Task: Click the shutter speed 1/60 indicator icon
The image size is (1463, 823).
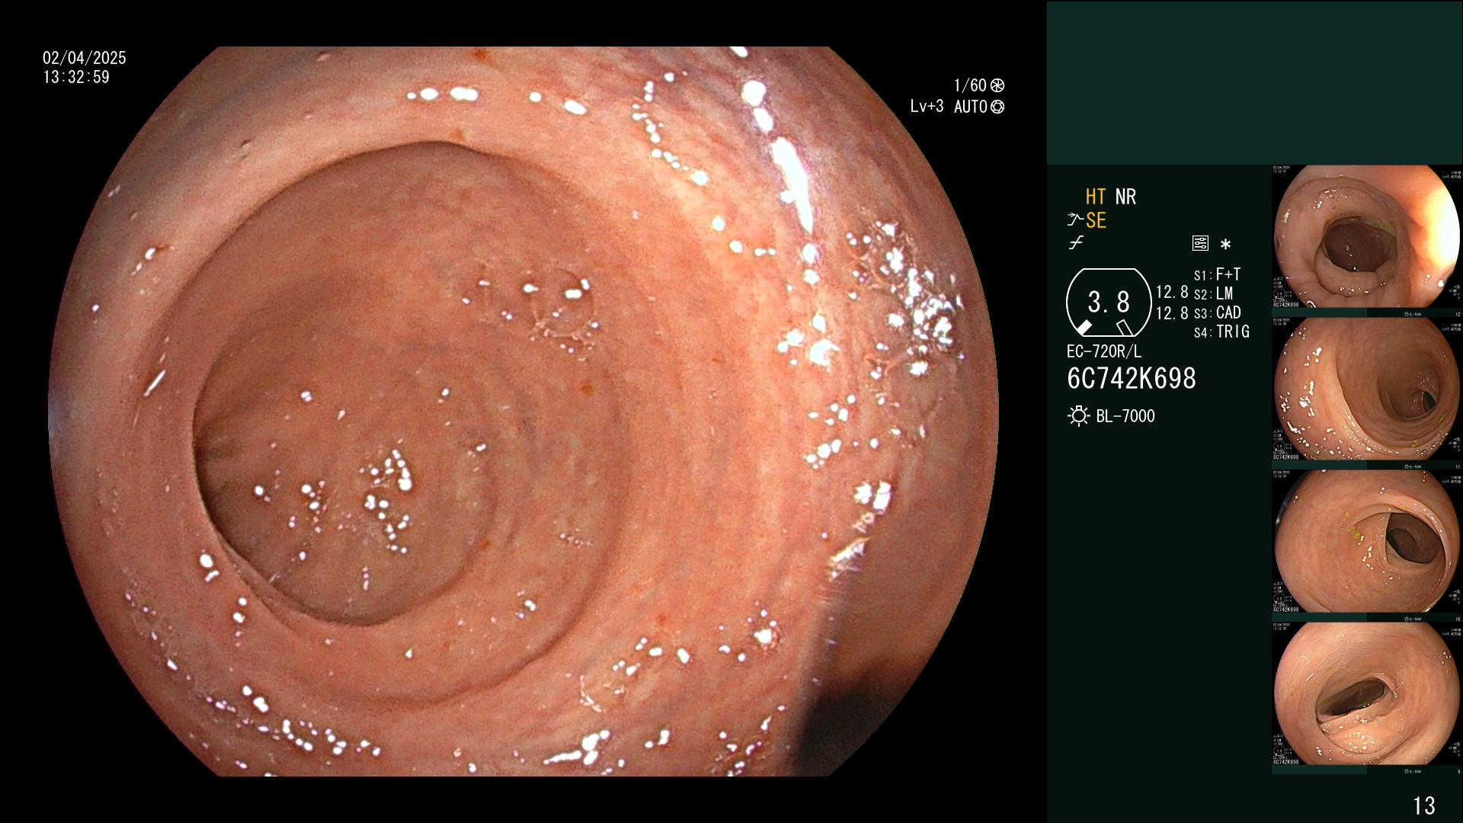Action: tap(997, 85)
